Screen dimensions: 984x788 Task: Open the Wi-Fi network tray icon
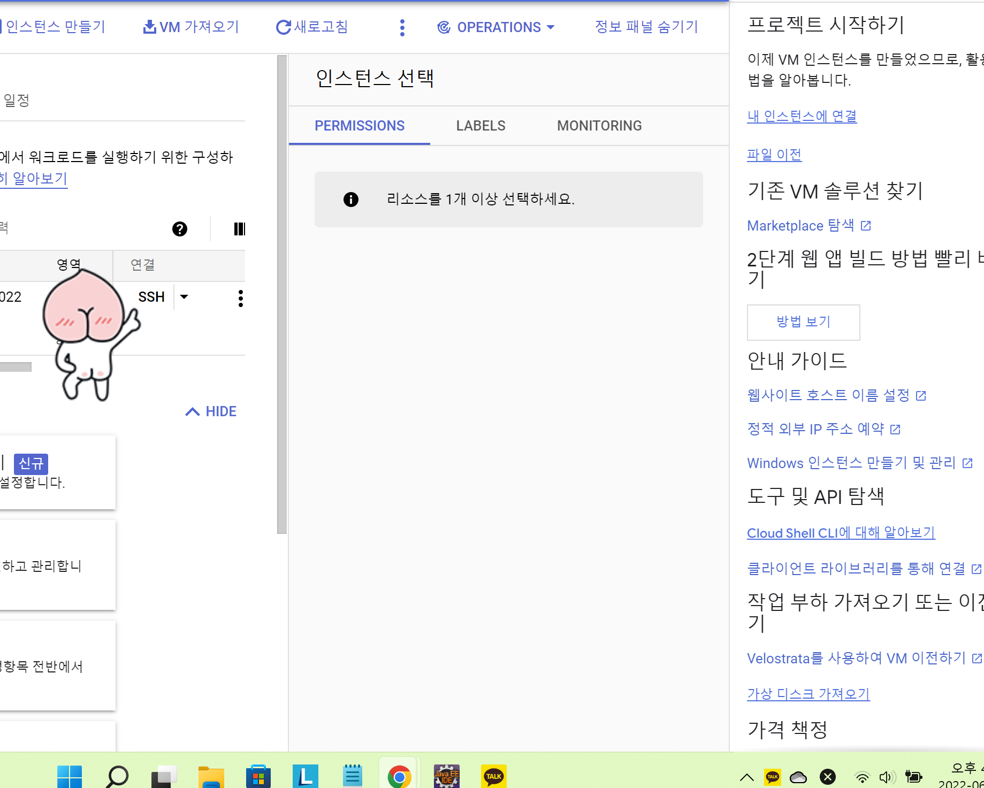coord(862,777)
